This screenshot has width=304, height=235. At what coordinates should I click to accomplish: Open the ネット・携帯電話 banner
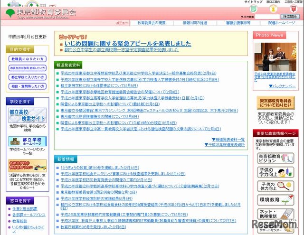[x=275, y=214]
